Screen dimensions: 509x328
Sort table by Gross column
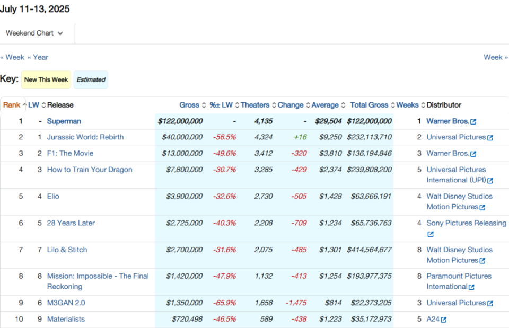coord(193,105)
